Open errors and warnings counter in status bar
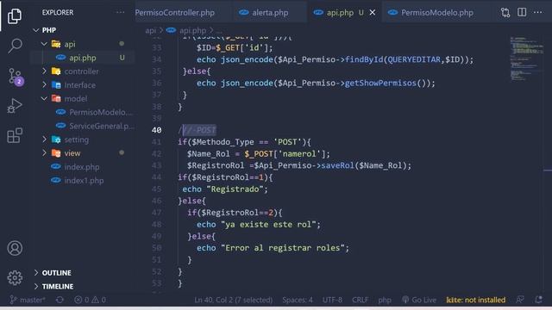The width and height of the screenshot is (552, 310). (x=90, y=300)
